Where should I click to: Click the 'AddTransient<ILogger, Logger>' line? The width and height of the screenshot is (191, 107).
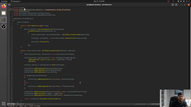44,93
